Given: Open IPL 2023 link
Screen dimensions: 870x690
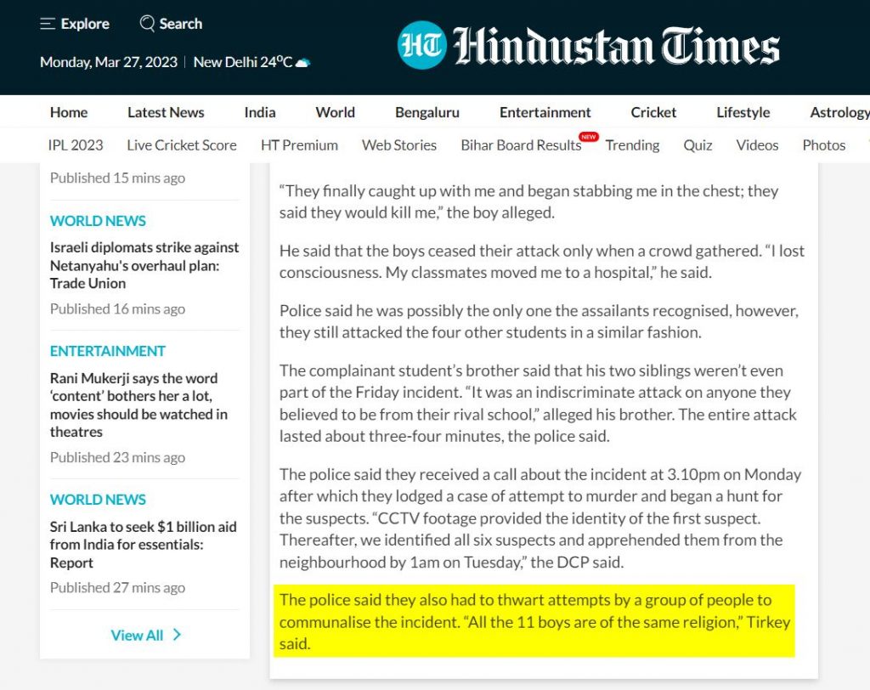Looking at the screenshot, I should click(76, 145).
